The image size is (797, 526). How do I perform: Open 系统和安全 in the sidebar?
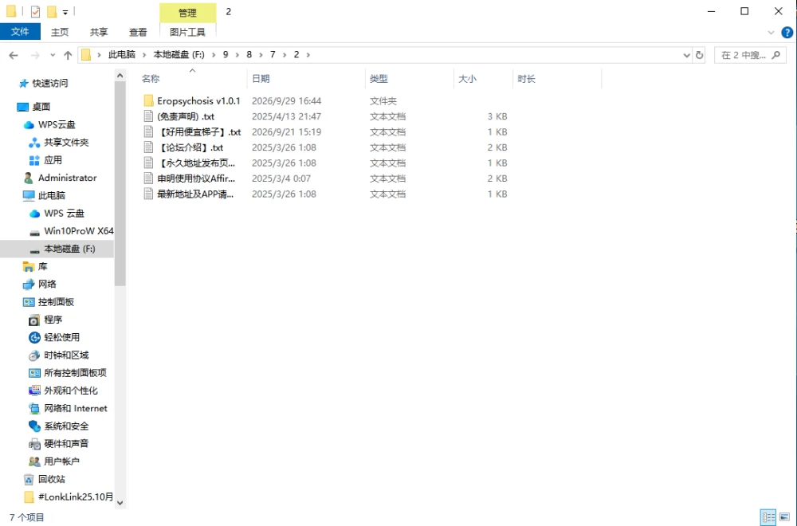[66, 426]
